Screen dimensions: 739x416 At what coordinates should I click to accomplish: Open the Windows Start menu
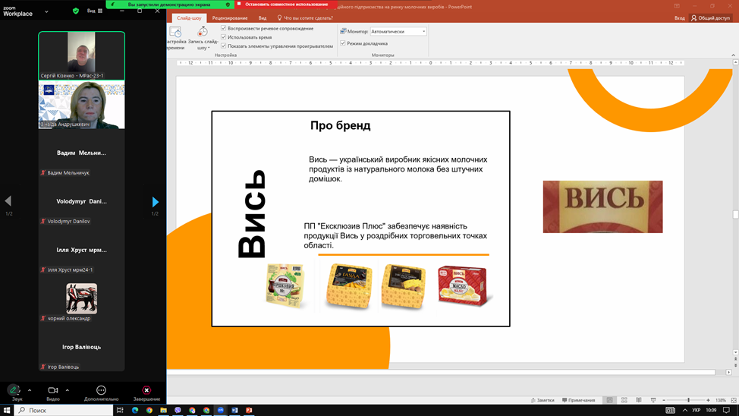(x=7, y=410)
